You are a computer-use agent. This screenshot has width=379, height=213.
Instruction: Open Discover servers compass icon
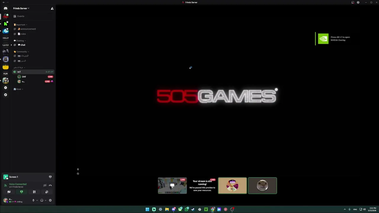pyautogui.click(x=5, y=95)
